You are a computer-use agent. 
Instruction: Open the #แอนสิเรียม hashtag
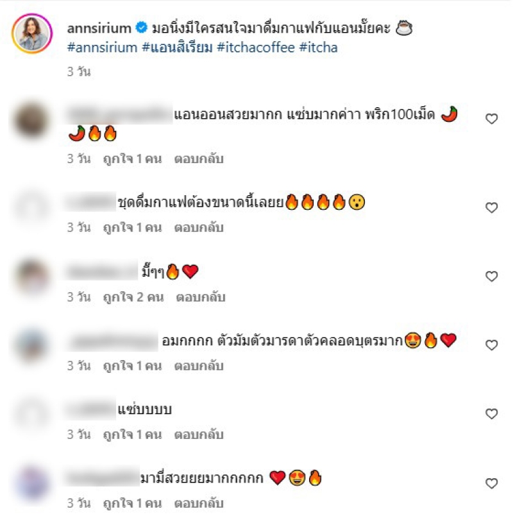pyautogui.click(x=177, y=47)
